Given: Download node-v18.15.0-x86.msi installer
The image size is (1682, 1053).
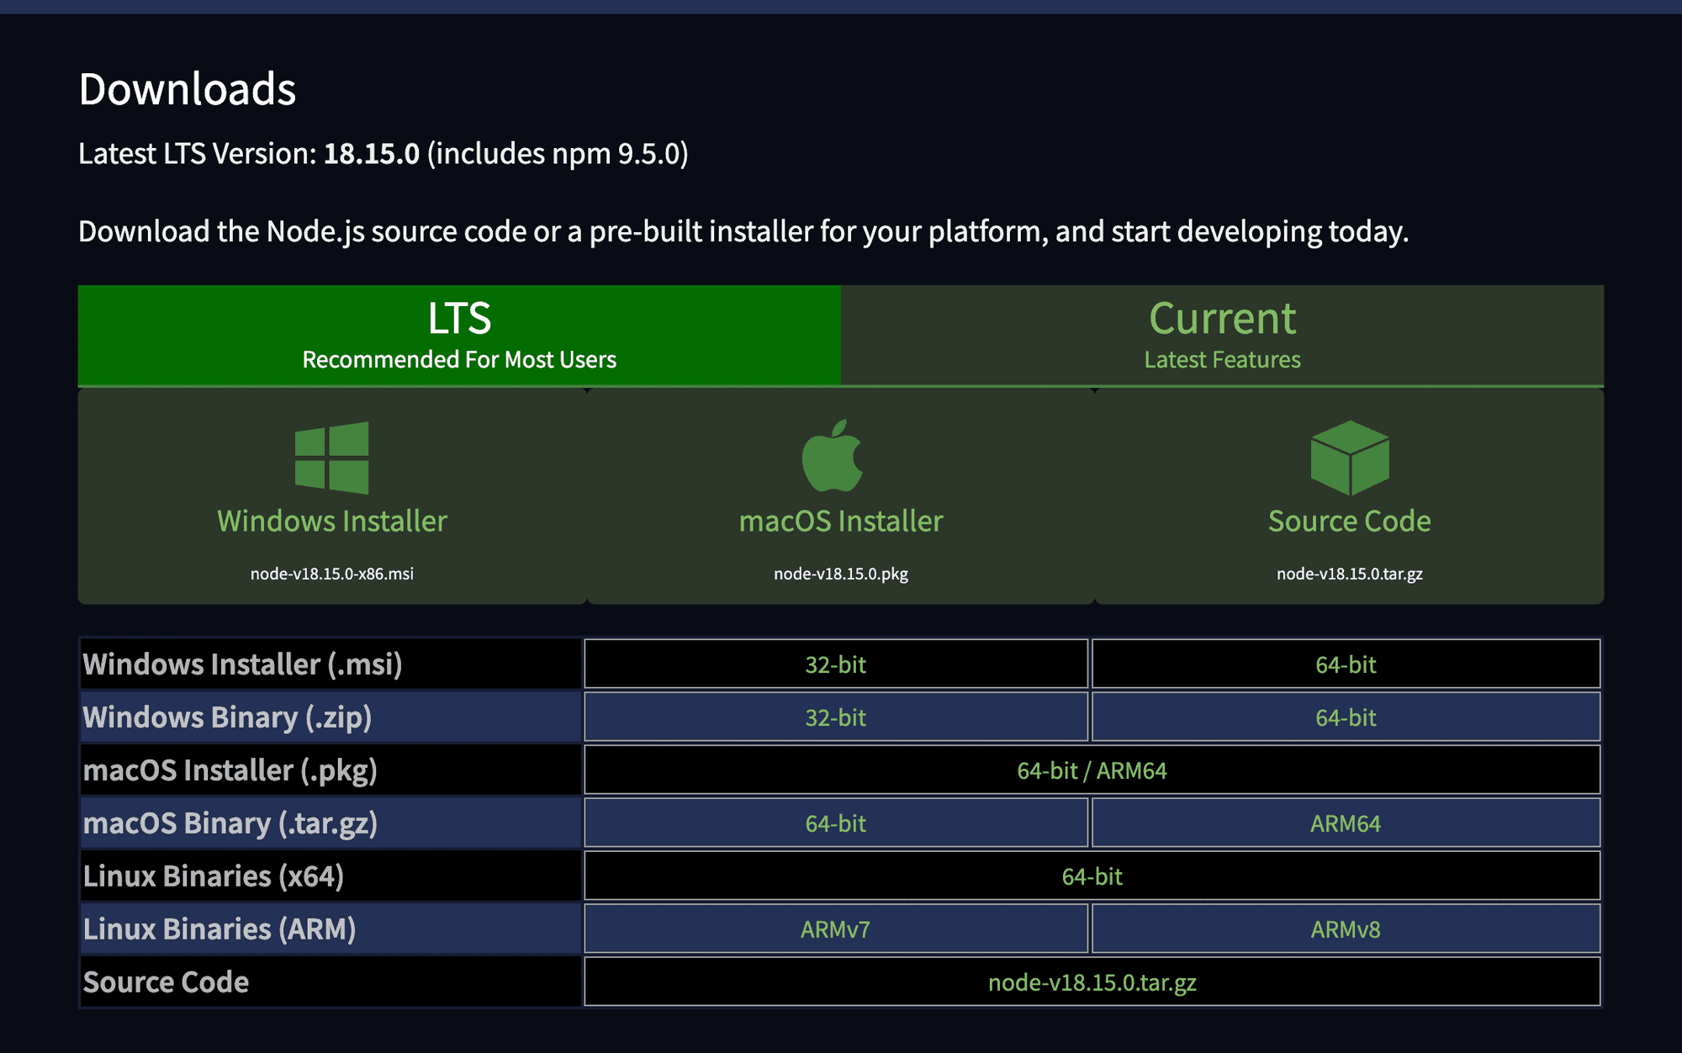Looking at the screenshot, I should (331, 574).
